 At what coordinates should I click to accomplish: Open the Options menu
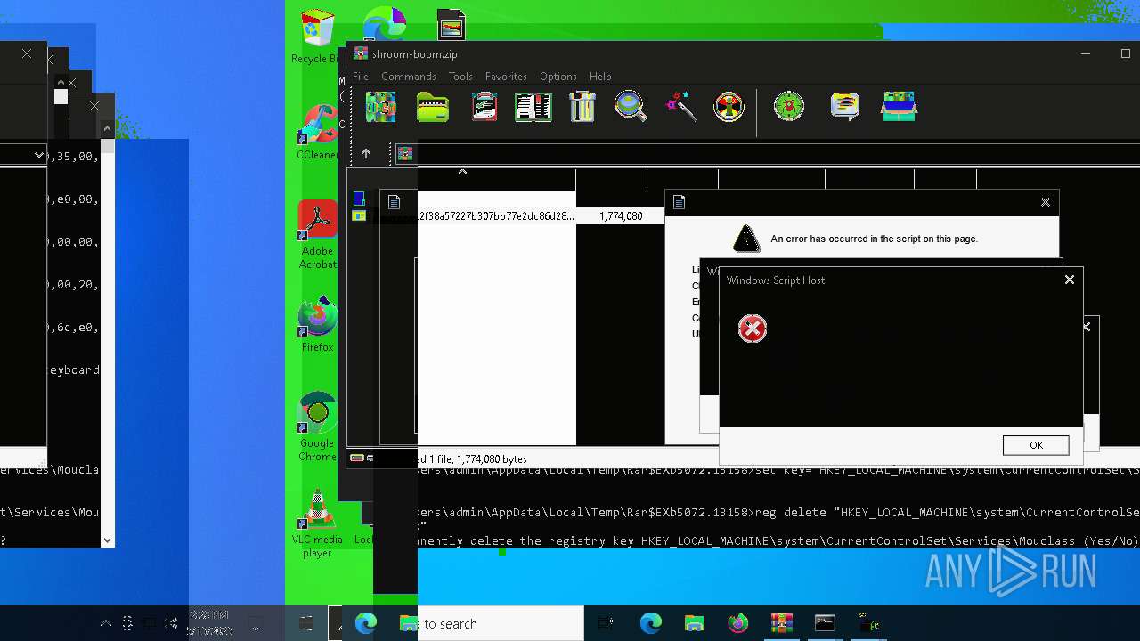click(x=558, y=77)
